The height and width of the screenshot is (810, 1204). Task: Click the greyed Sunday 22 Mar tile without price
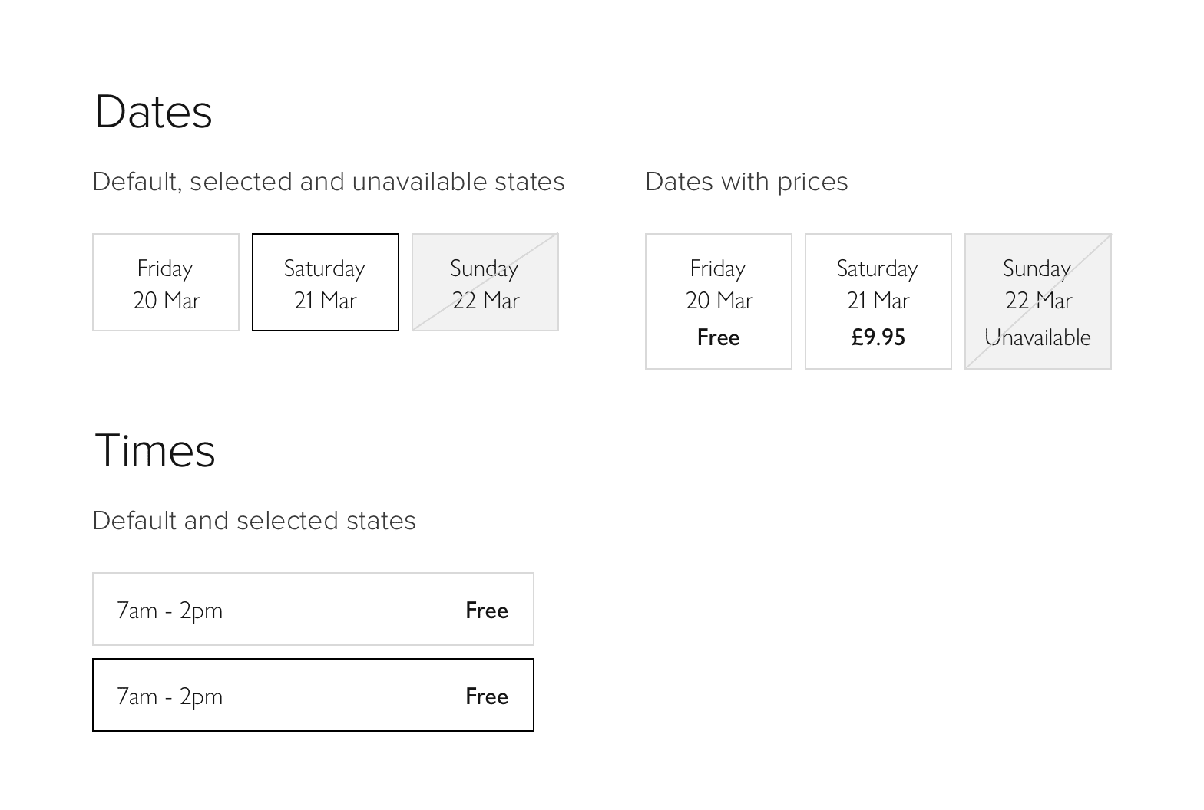(485, 282)
